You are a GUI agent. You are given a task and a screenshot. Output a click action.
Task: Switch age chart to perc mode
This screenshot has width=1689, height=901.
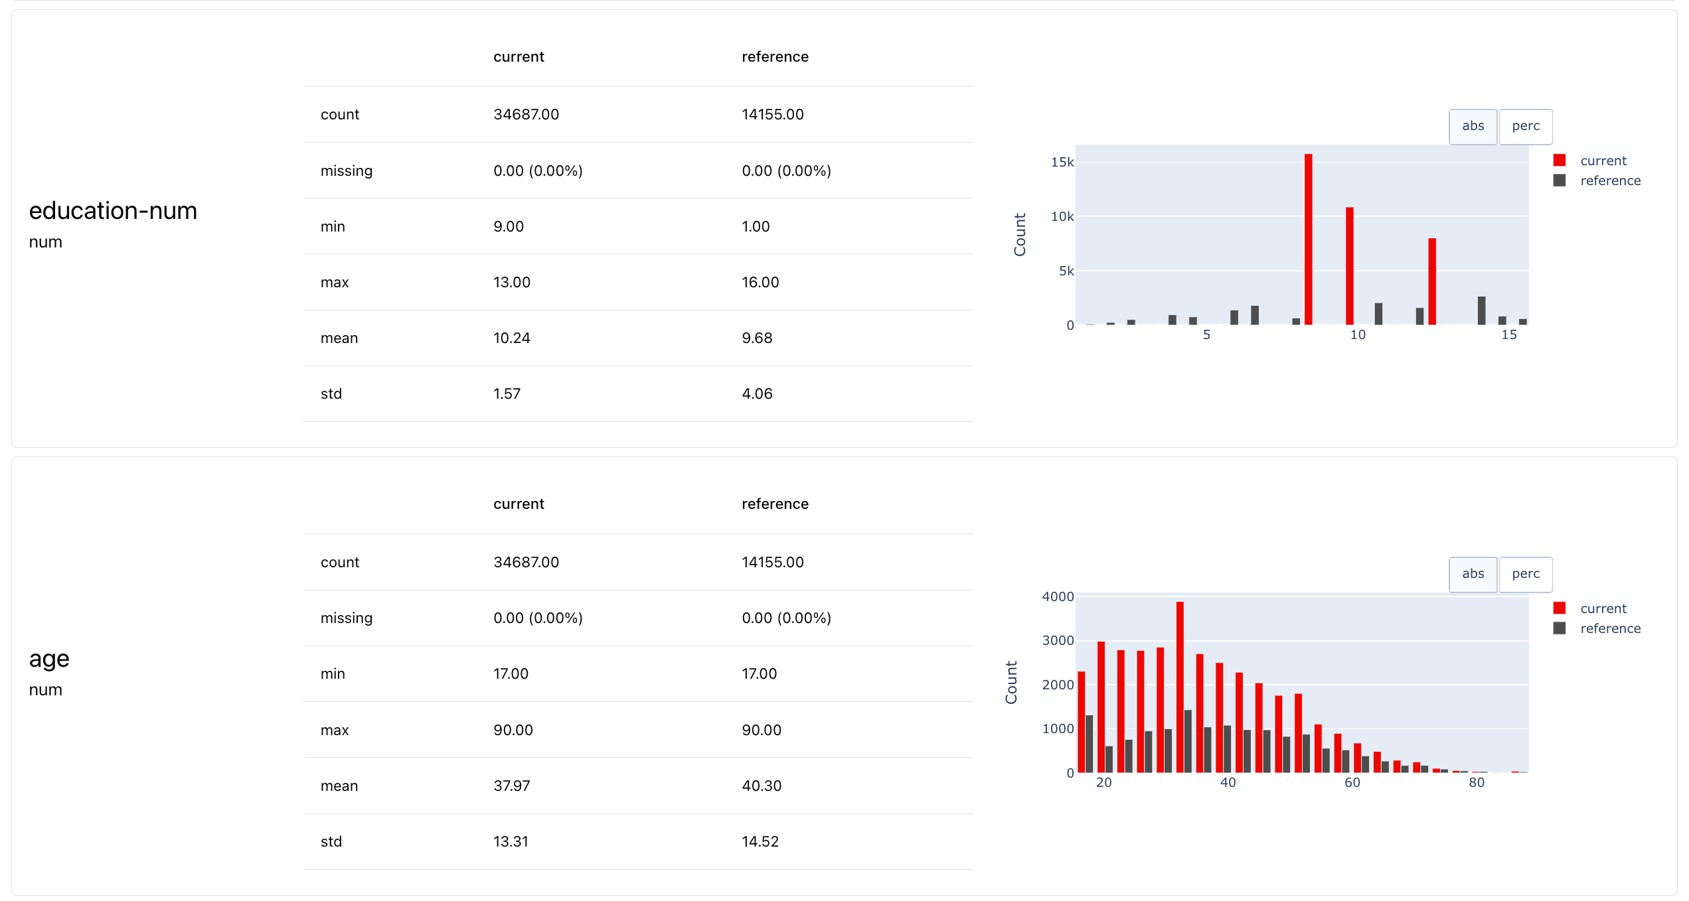(1525, 574)
